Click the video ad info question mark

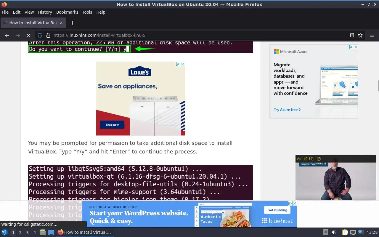click(x=319, y=159)
